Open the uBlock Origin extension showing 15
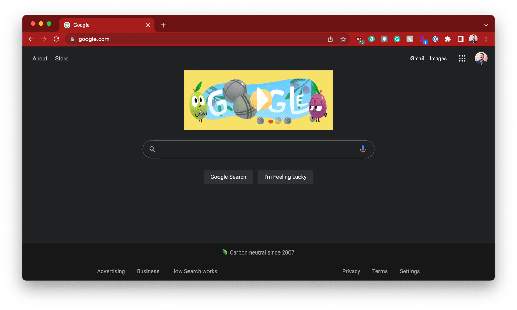 [x=360, y=40]
